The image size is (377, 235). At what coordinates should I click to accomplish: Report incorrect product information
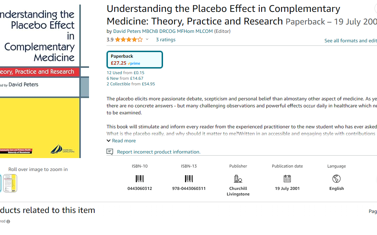pos(159,152)
